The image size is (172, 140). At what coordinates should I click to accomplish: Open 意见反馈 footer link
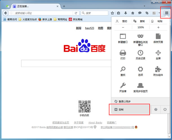(68, 127)
